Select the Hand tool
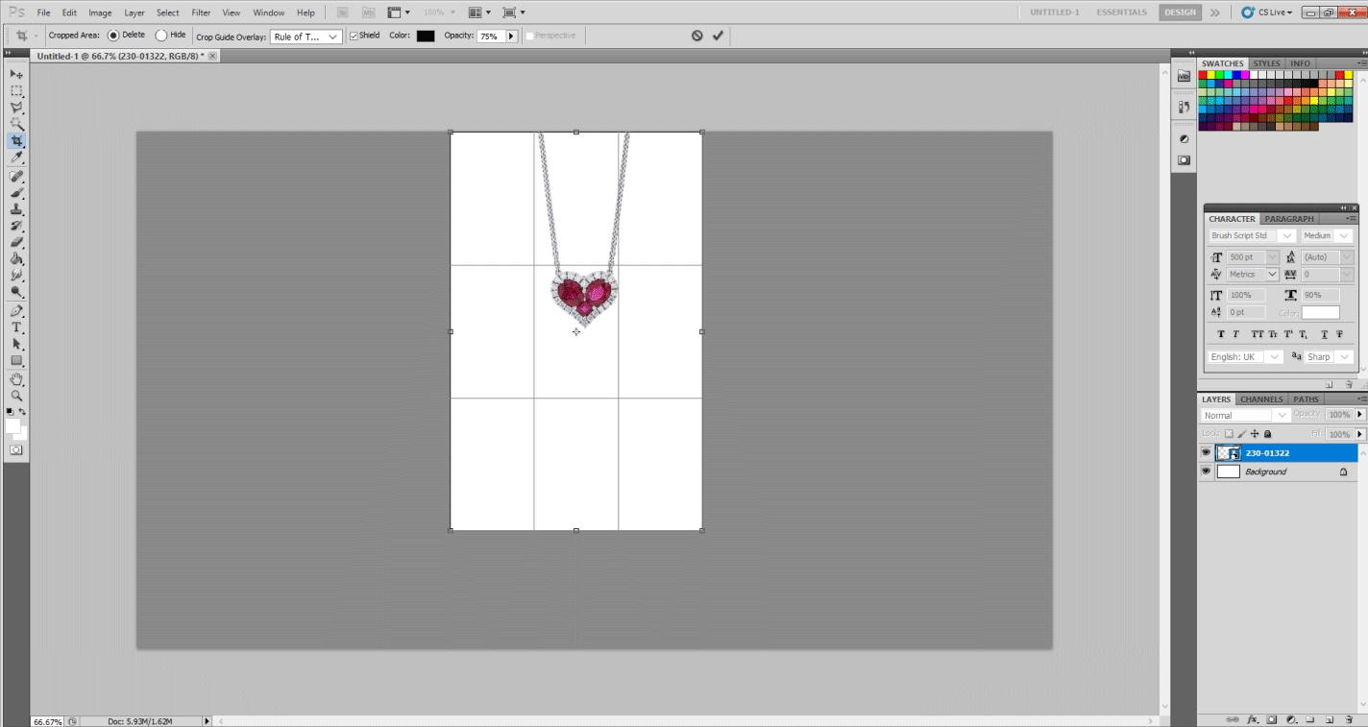The width and height of the screenshot is (1368, 727). (16, 379)
